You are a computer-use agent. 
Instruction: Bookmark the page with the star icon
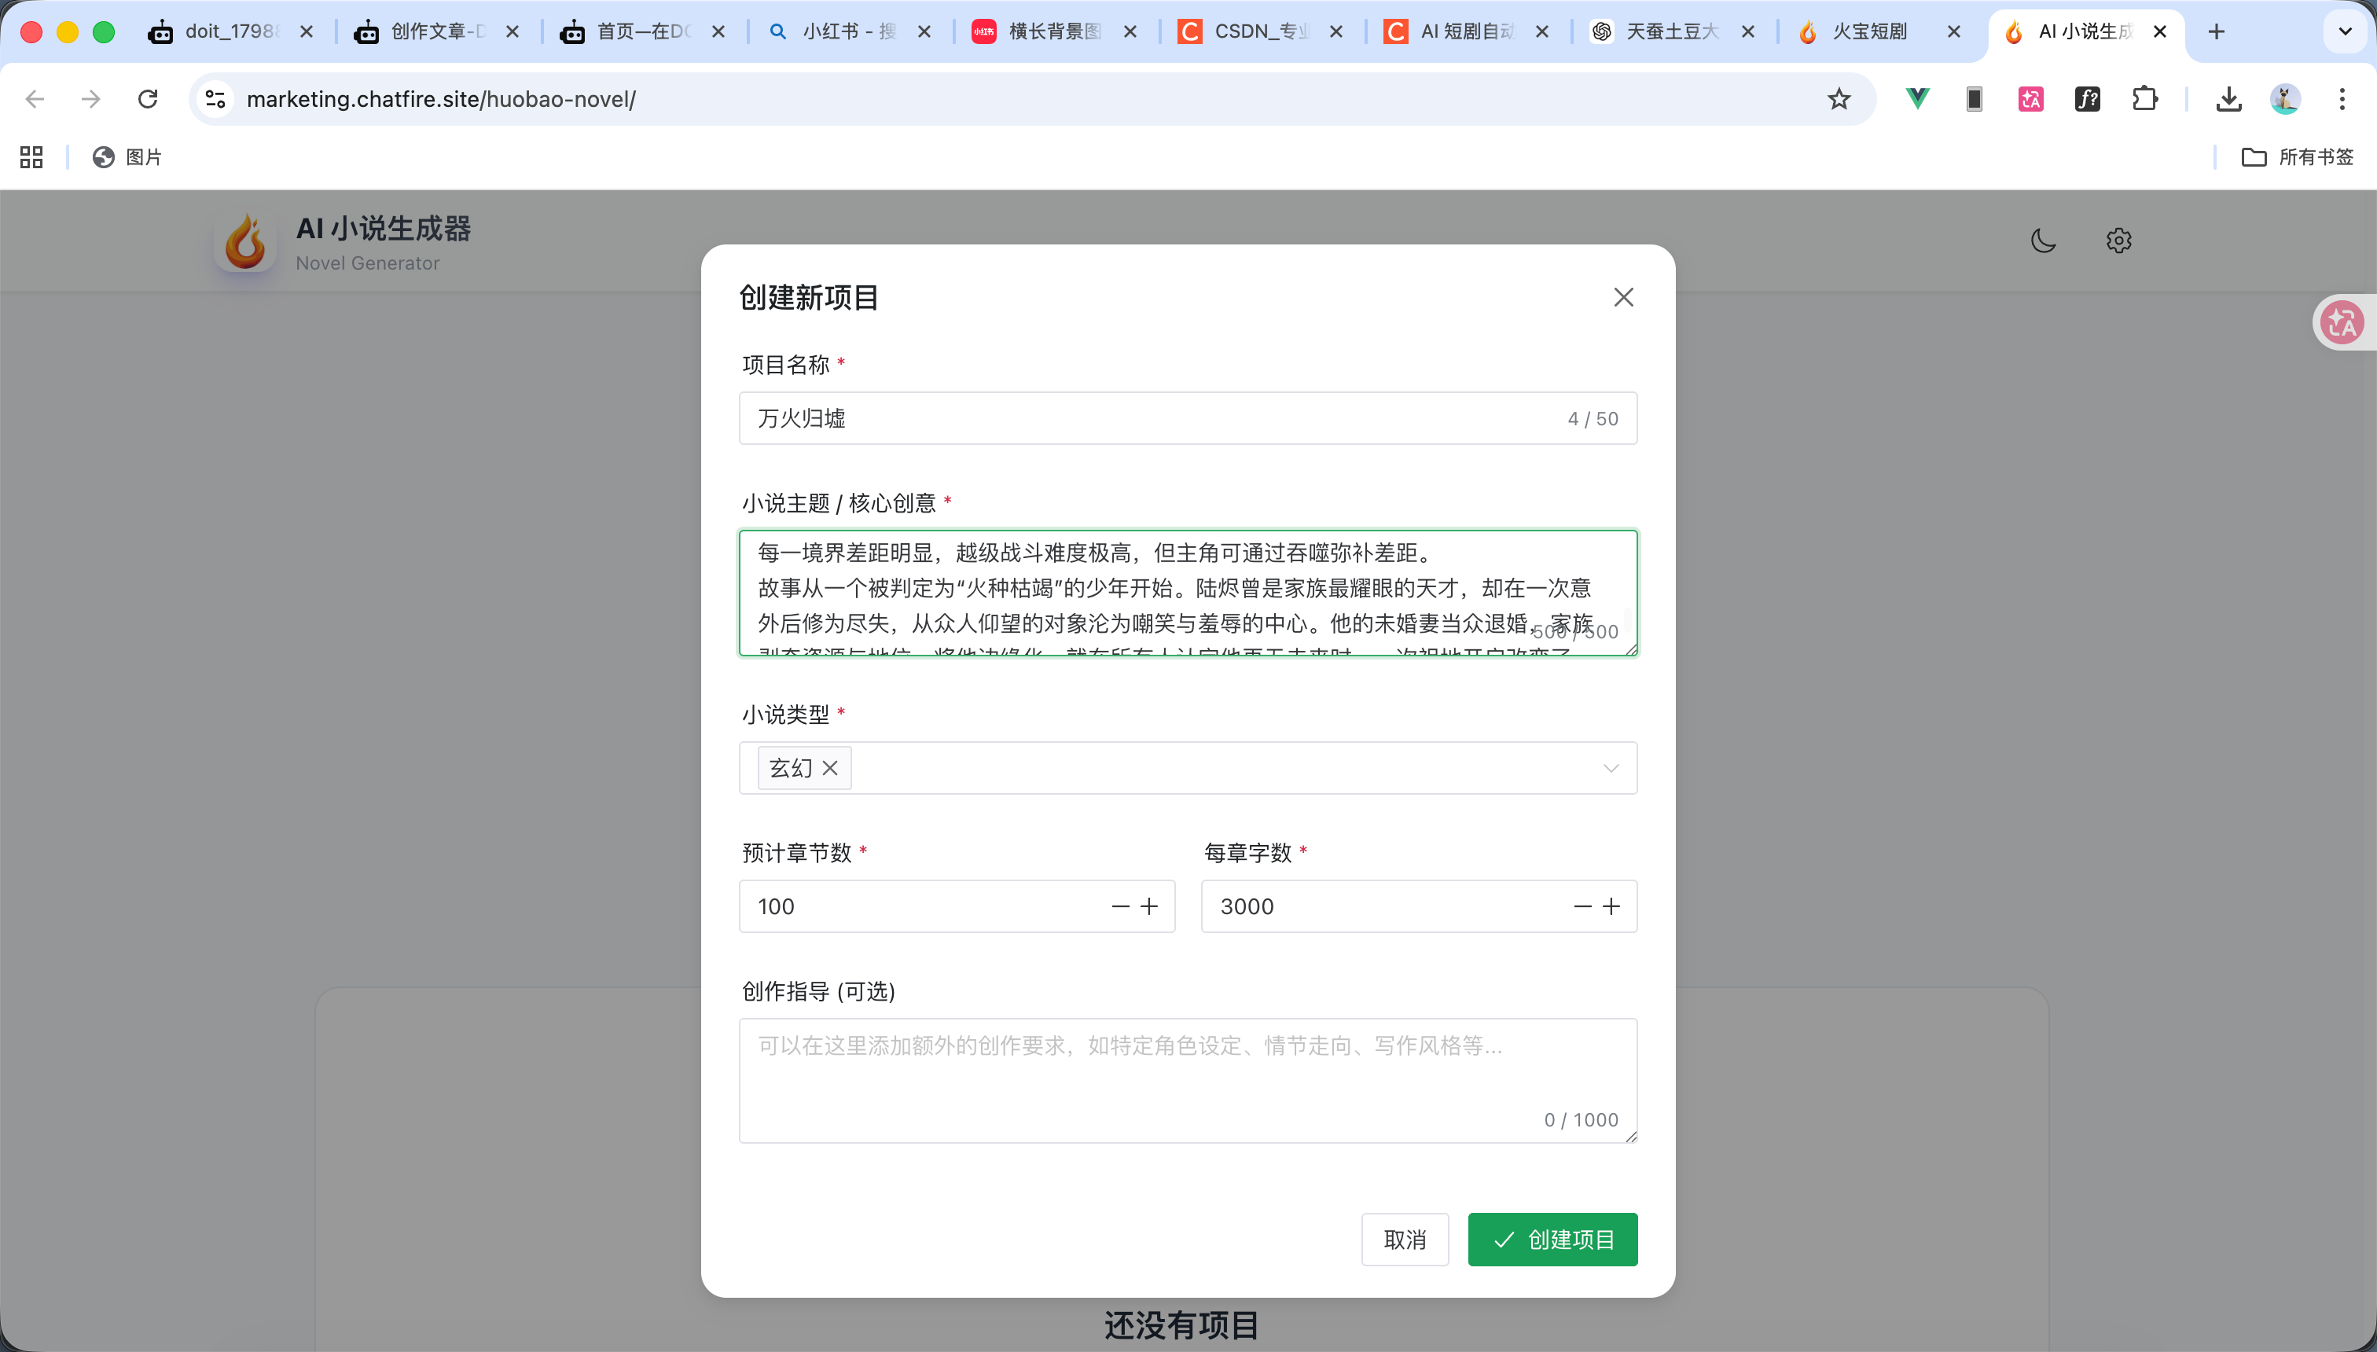(x=1839, y=98)
